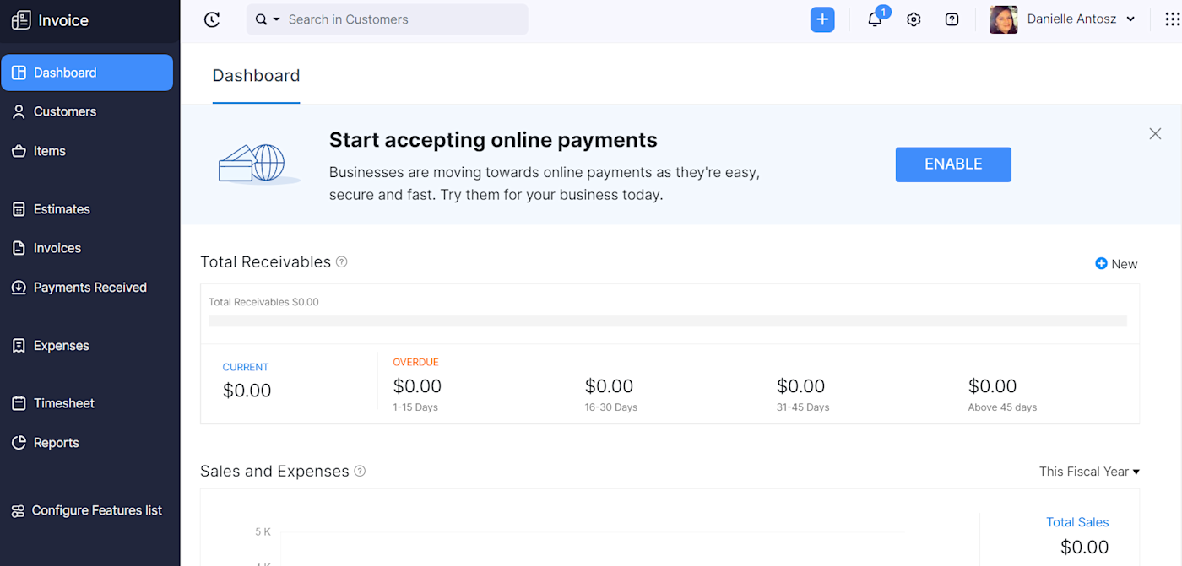Dismiss the online payments banner
Screen dimensions: 1182x566
pos(1155,134)
